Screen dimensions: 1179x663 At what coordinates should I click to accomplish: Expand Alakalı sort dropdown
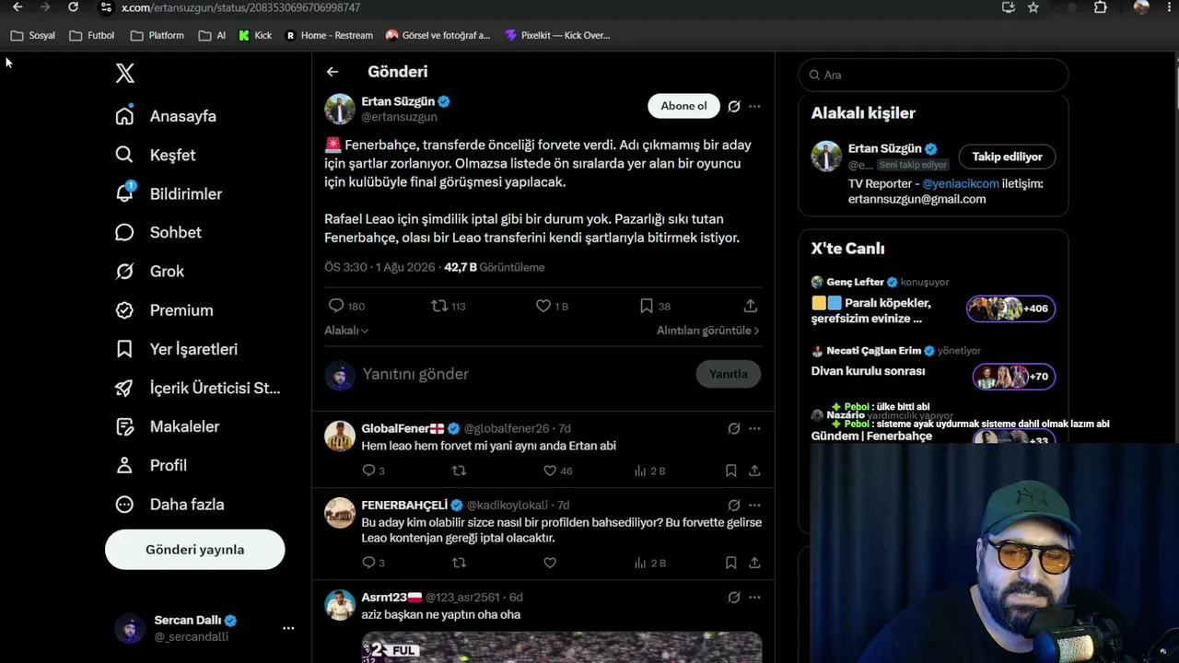346,331
